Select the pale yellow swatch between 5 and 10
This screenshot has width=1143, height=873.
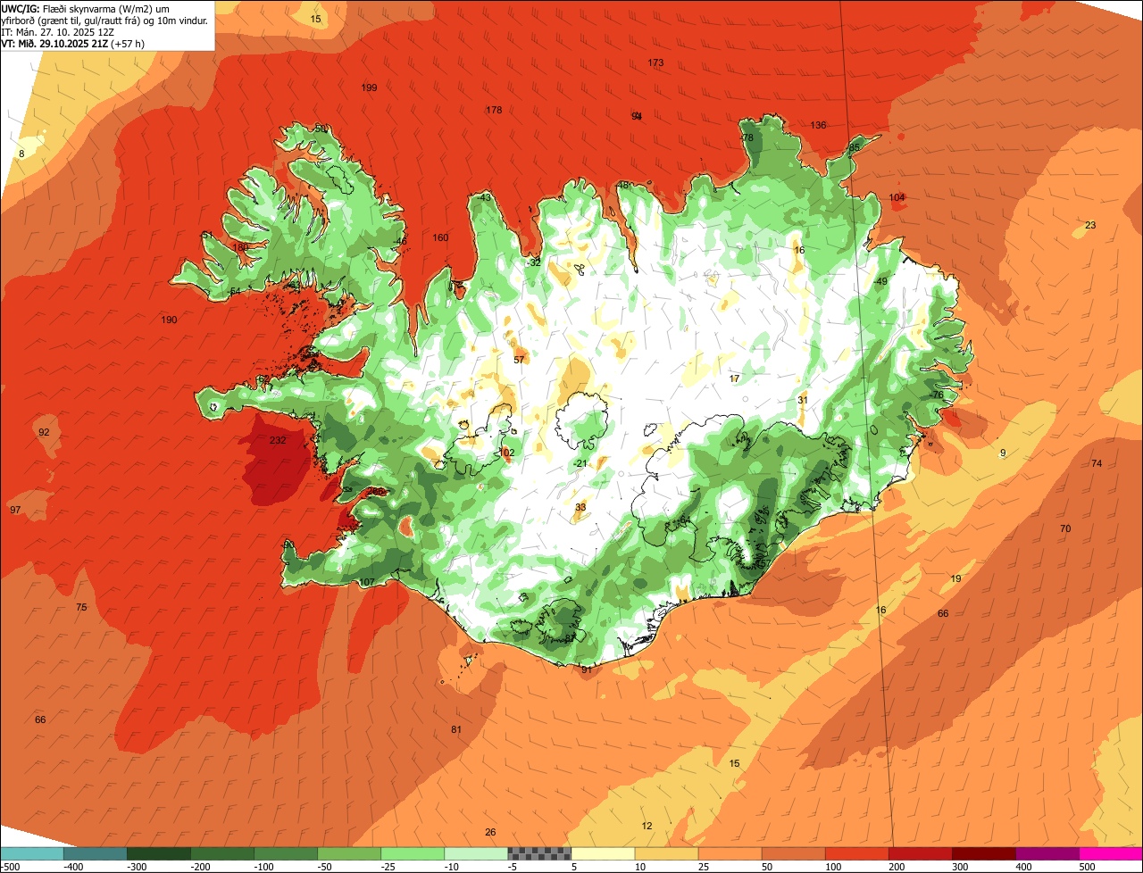click(x=603, y=852)
